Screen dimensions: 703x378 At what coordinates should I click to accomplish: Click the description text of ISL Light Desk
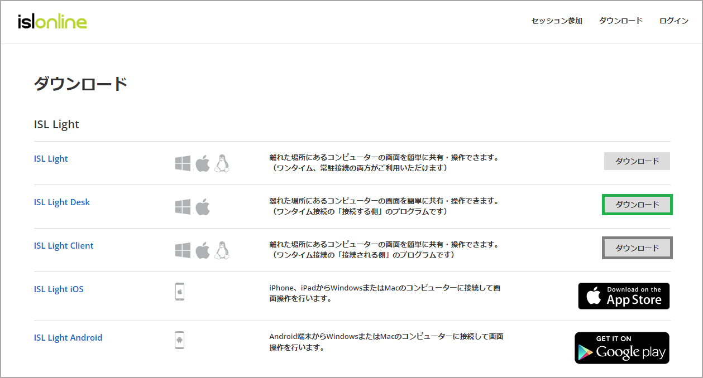[x=384, y=206]
